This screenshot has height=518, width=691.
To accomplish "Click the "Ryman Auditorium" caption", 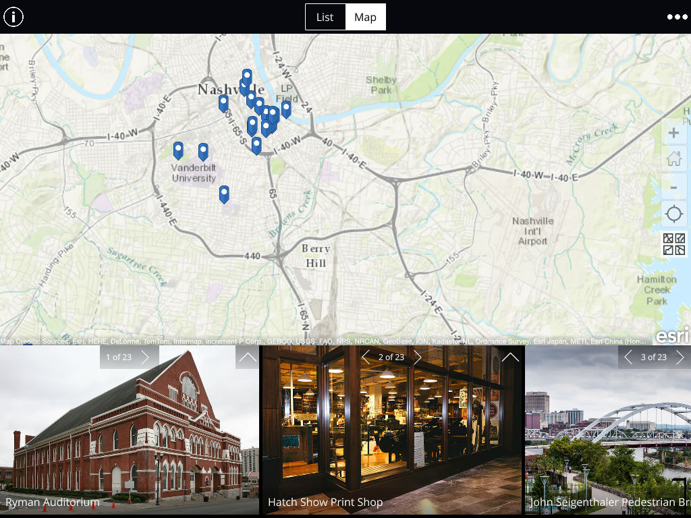I will (53, 502).
